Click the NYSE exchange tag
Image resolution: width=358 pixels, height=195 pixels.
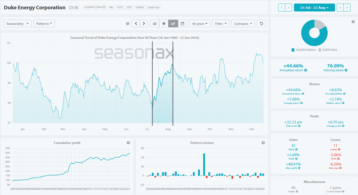tap(120, 7)
